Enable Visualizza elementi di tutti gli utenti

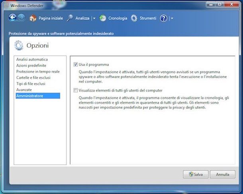tap(76, 90)
